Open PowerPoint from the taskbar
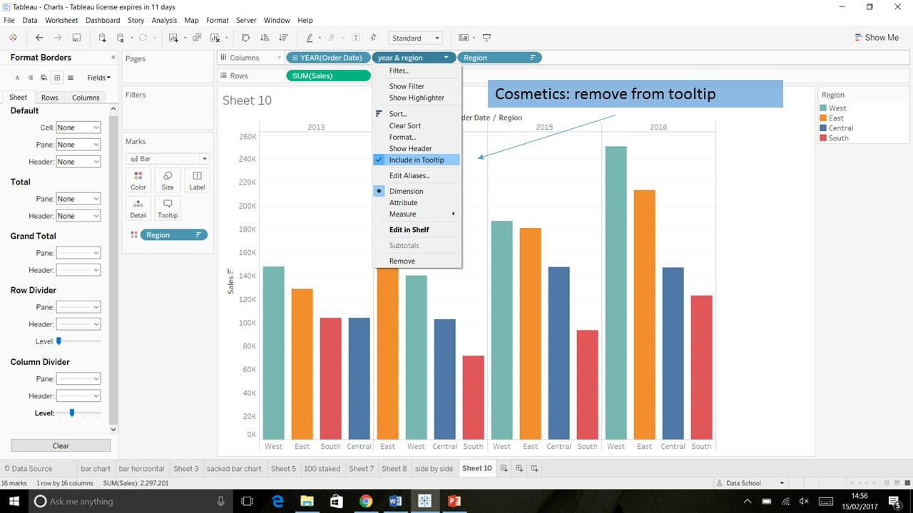This screenshot has height=513, width=913. (x=454, y=501)
